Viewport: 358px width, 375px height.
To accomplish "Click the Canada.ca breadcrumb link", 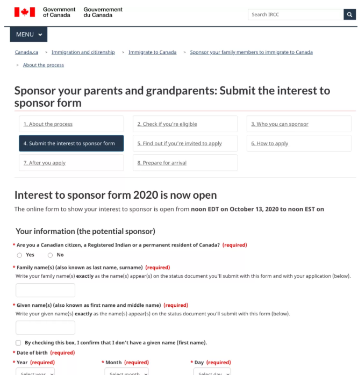I will 26,52.
